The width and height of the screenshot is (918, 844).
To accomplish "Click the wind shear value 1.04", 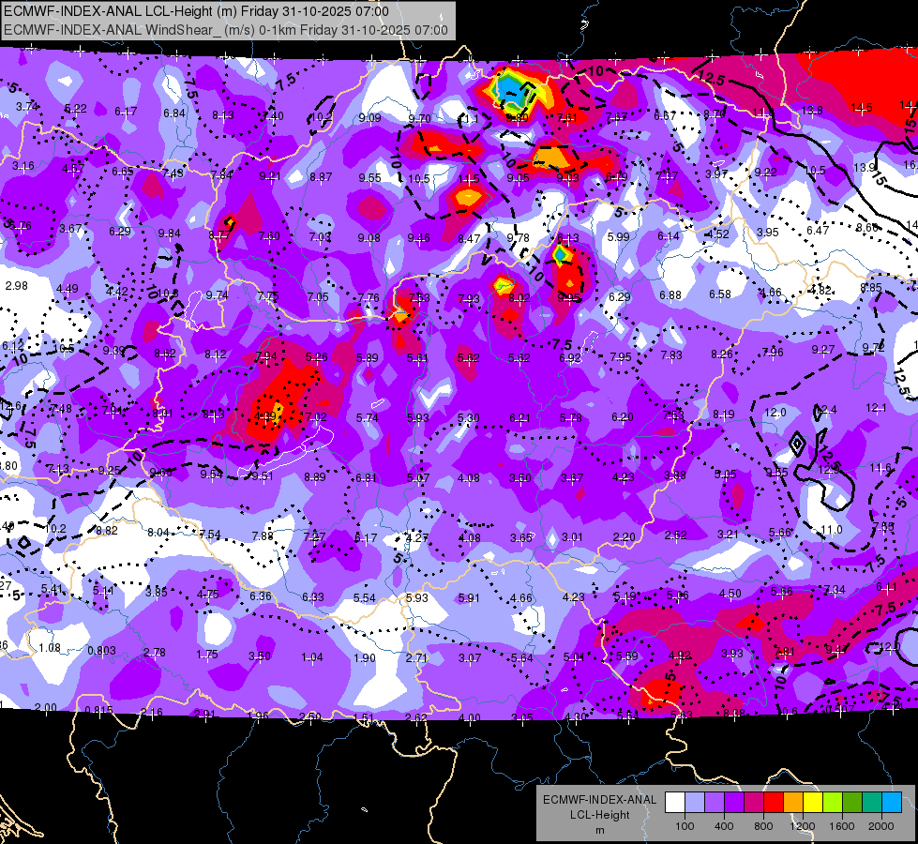I will click(x=312, y=657).
